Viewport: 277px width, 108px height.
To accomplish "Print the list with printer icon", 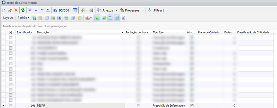I will [x=91, y=10].
